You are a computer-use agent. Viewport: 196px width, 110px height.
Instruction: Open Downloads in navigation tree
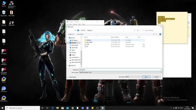(74, 48)
